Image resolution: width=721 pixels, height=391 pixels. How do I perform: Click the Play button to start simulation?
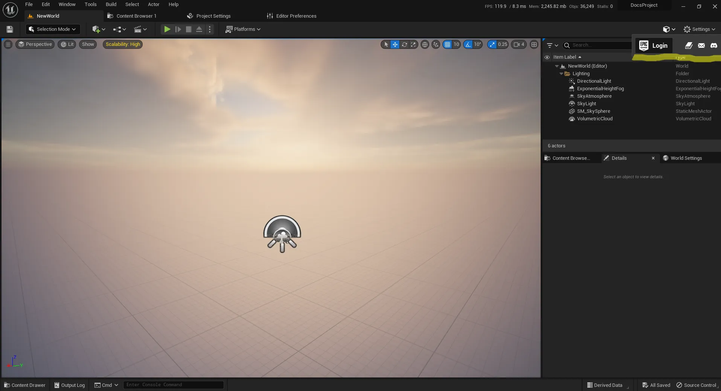167,29
